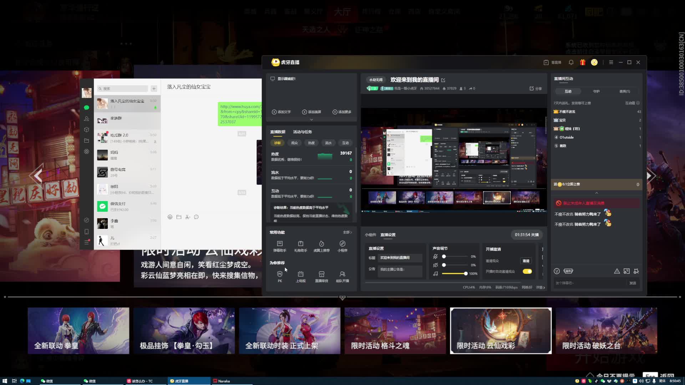Image resolution: width=685 pixels, height=385 pixels.
Task: Click the 直播带货 shop icon
Action: (x=321, y=274)
